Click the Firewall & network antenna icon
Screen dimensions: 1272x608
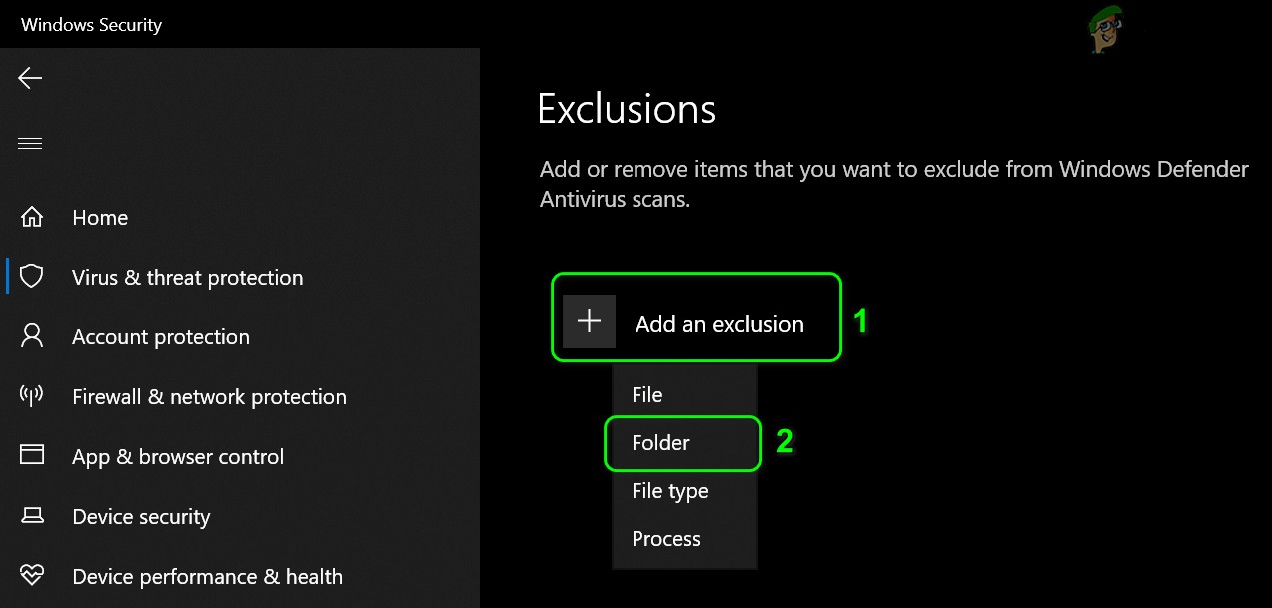(32, 396)
